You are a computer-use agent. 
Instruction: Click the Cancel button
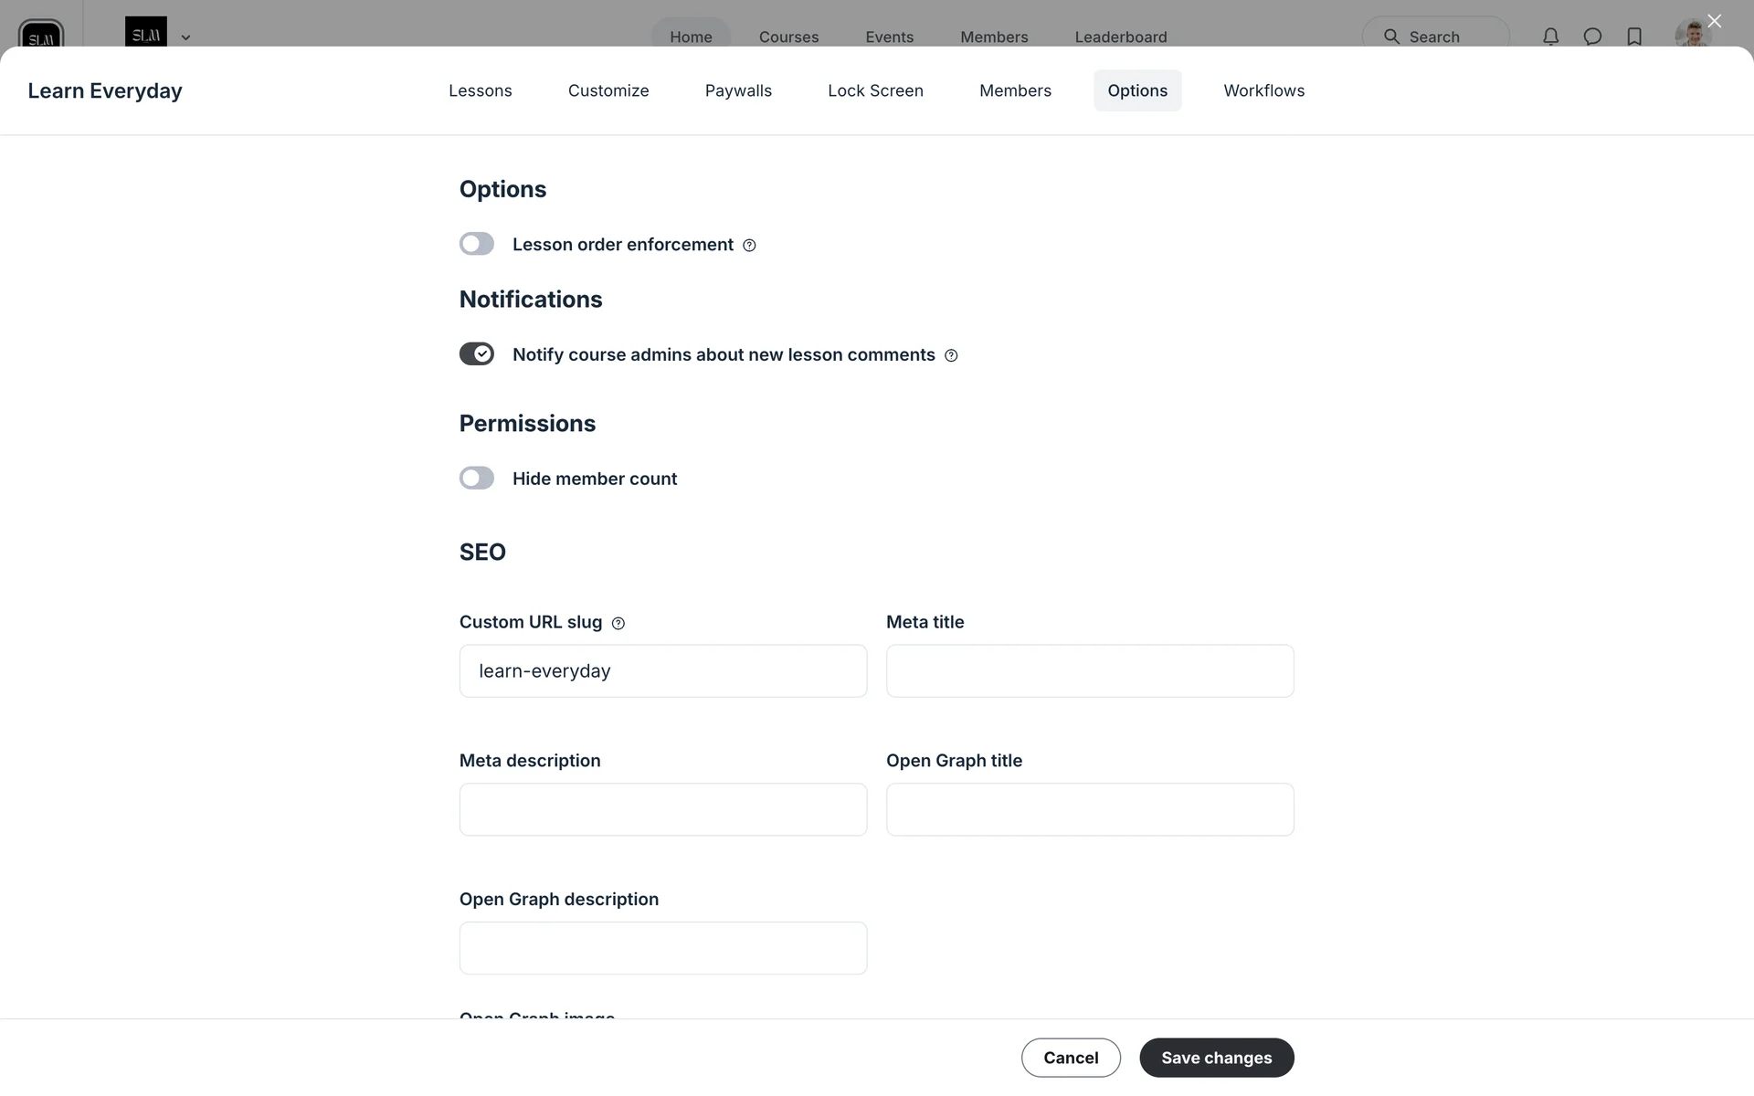click(1071, 1058)
